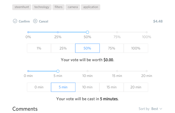Click the 10 min mark on delay slider
The height and width of the screenshot is (113, 175).
[x=87, y=71]
